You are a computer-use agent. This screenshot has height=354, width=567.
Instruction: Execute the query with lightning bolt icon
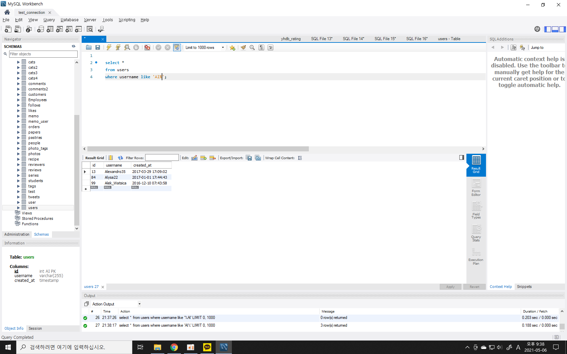click(109, 48)
